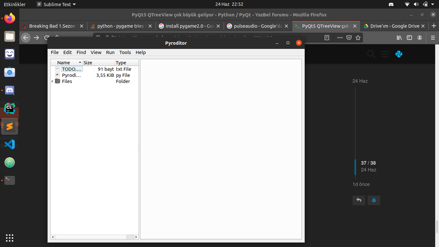Open the File menu in Pyroditor
The height and width of the screenshot is (247, 439).
click(55, 52)
